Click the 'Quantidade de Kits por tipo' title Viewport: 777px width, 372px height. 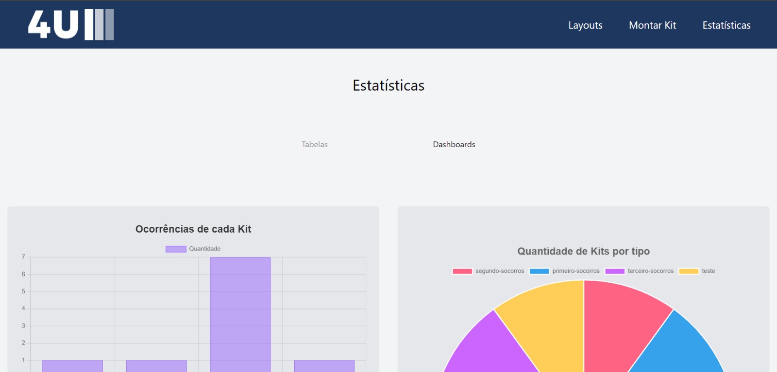pyautogui.click(x=583, y=251)
